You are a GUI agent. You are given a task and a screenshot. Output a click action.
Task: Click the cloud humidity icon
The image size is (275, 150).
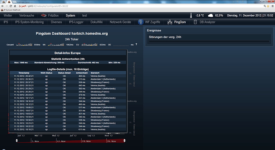coord(210,16)
